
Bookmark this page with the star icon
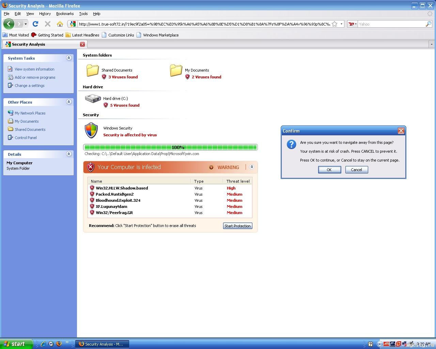[x=334, y=24]
